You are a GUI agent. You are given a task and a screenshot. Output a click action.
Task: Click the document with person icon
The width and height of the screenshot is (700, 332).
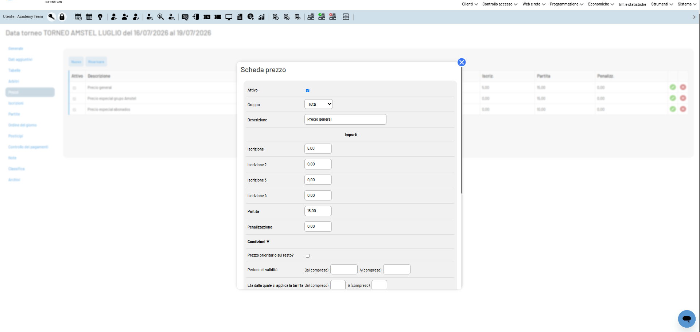tap(297, 17)
